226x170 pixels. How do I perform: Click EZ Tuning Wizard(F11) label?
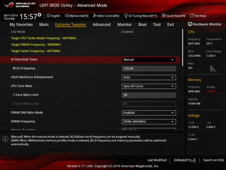[x=143, y=16]
